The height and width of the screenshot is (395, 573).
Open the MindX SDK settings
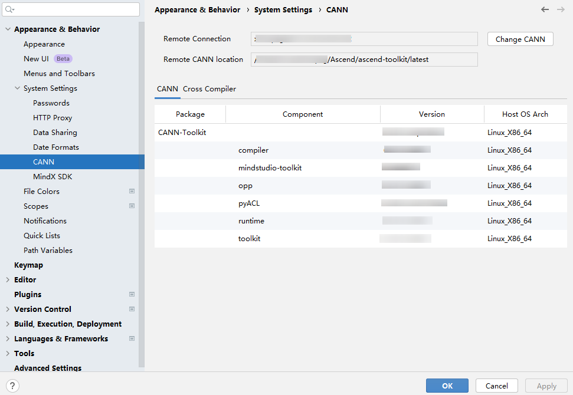point(53,177)
